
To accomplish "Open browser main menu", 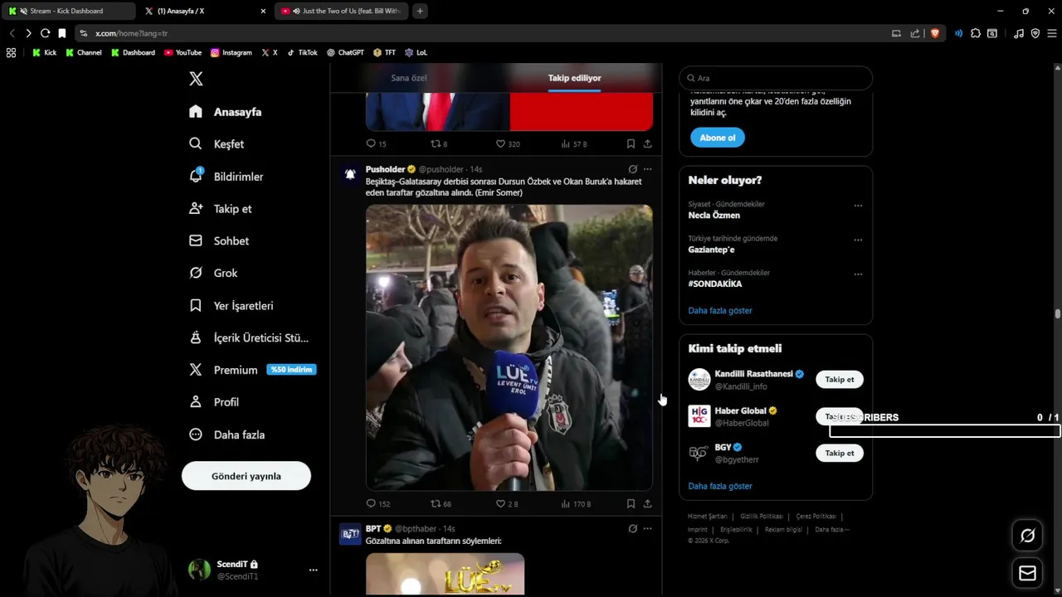I will [x=1051, y=33].
